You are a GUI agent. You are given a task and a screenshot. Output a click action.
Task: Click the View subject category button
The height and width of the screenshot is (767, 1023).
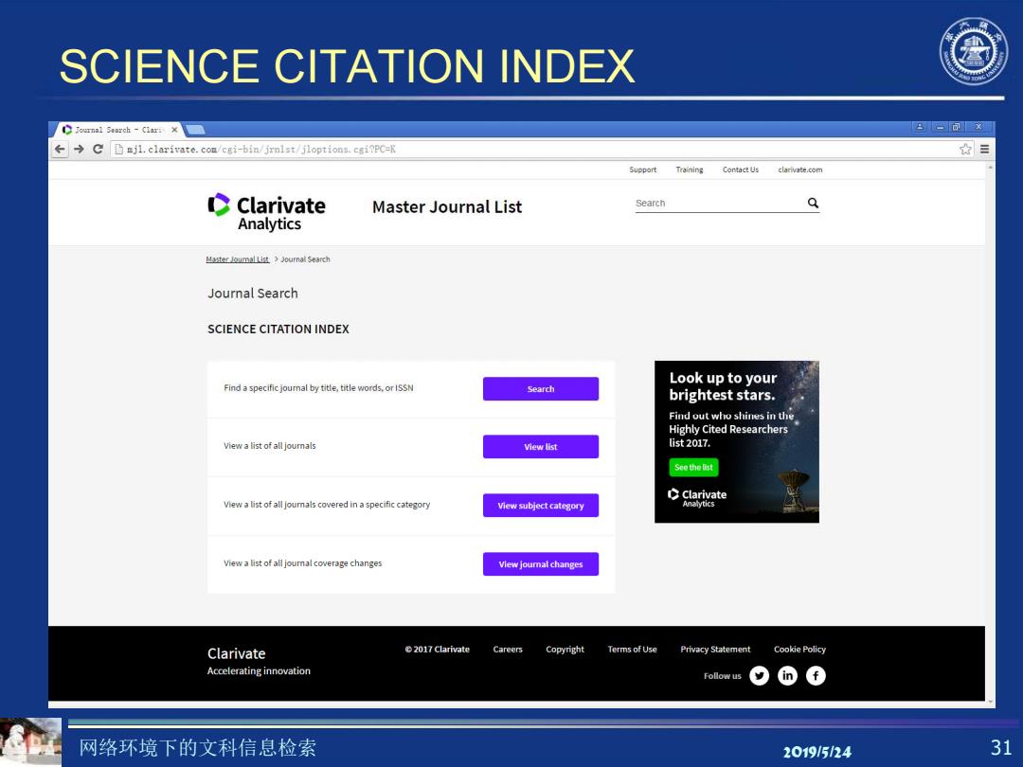click(541, 506)
